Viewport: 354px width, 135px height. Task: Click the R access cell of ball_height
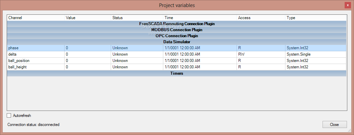click(x=261, y=67)
